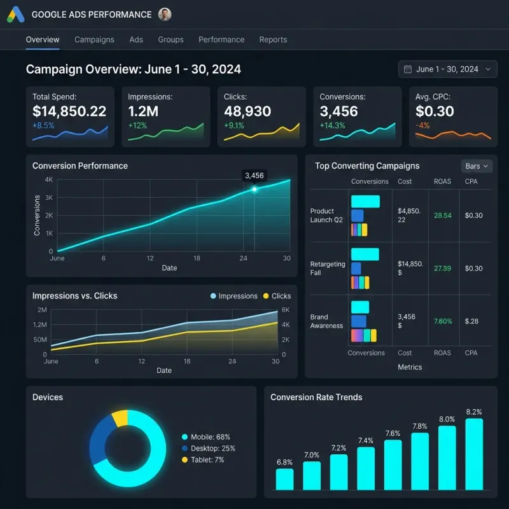Click the Retargeting Fall blue bar
The image size is (509, 509).
tap(356, 268)
